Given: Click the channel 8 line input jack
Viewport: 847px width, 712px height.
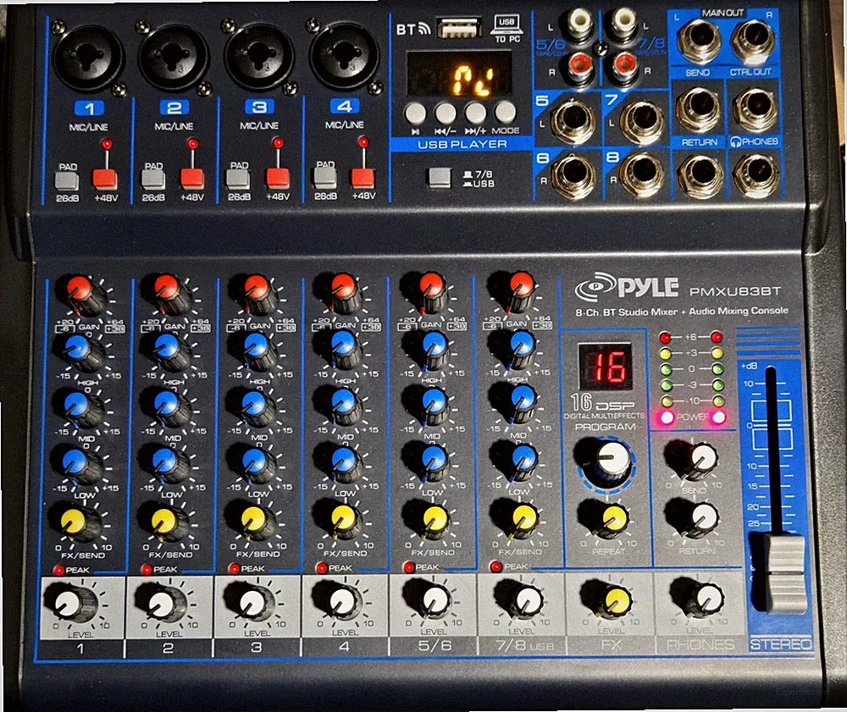Looking at the screenshot, I should (x=642, y=174).
